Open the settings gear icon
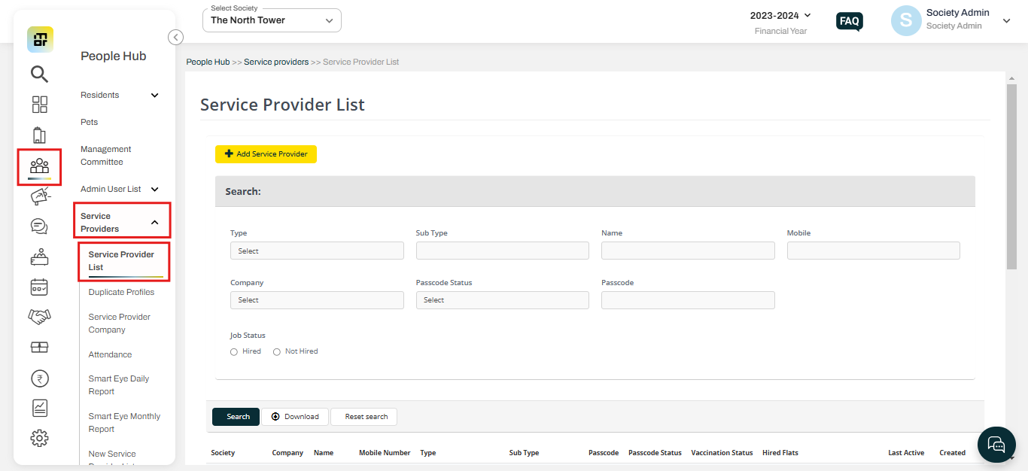This screenshot has height=471, width=1028. 39,437
